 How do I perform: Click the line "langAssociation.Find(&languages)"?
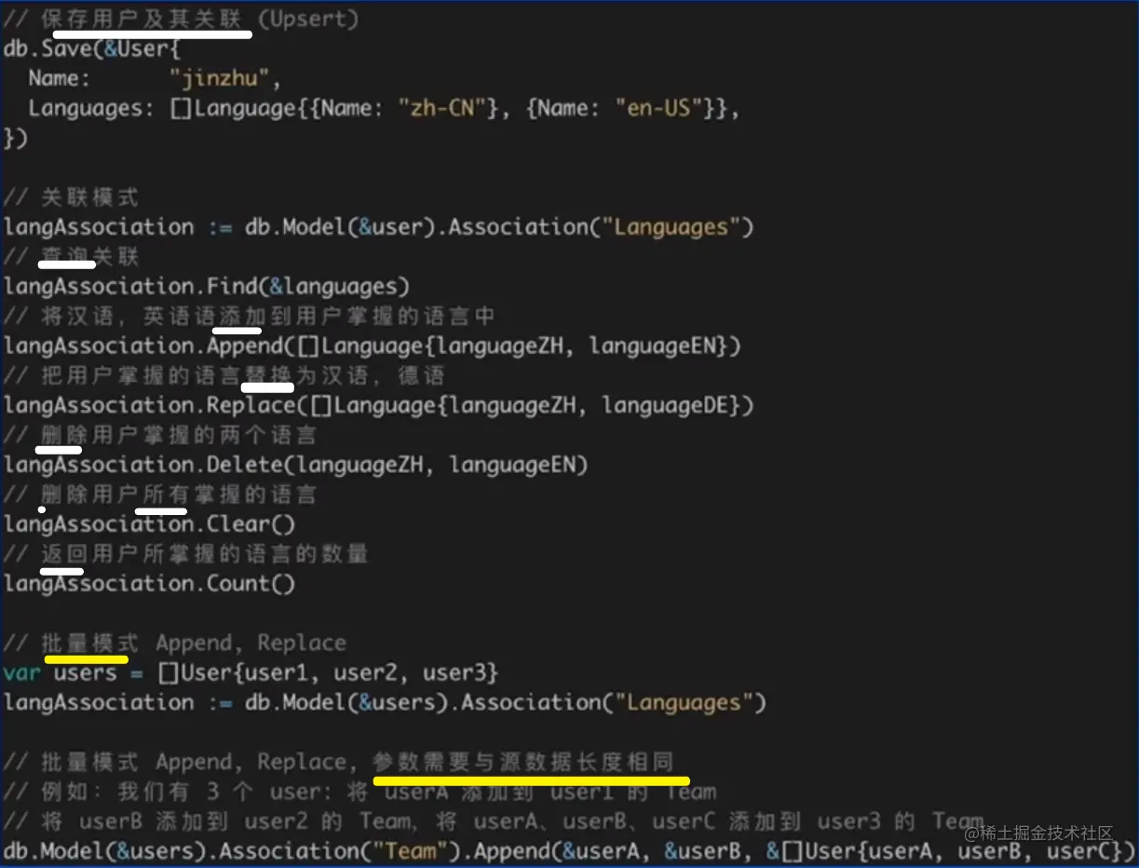[x=207, y=287]
